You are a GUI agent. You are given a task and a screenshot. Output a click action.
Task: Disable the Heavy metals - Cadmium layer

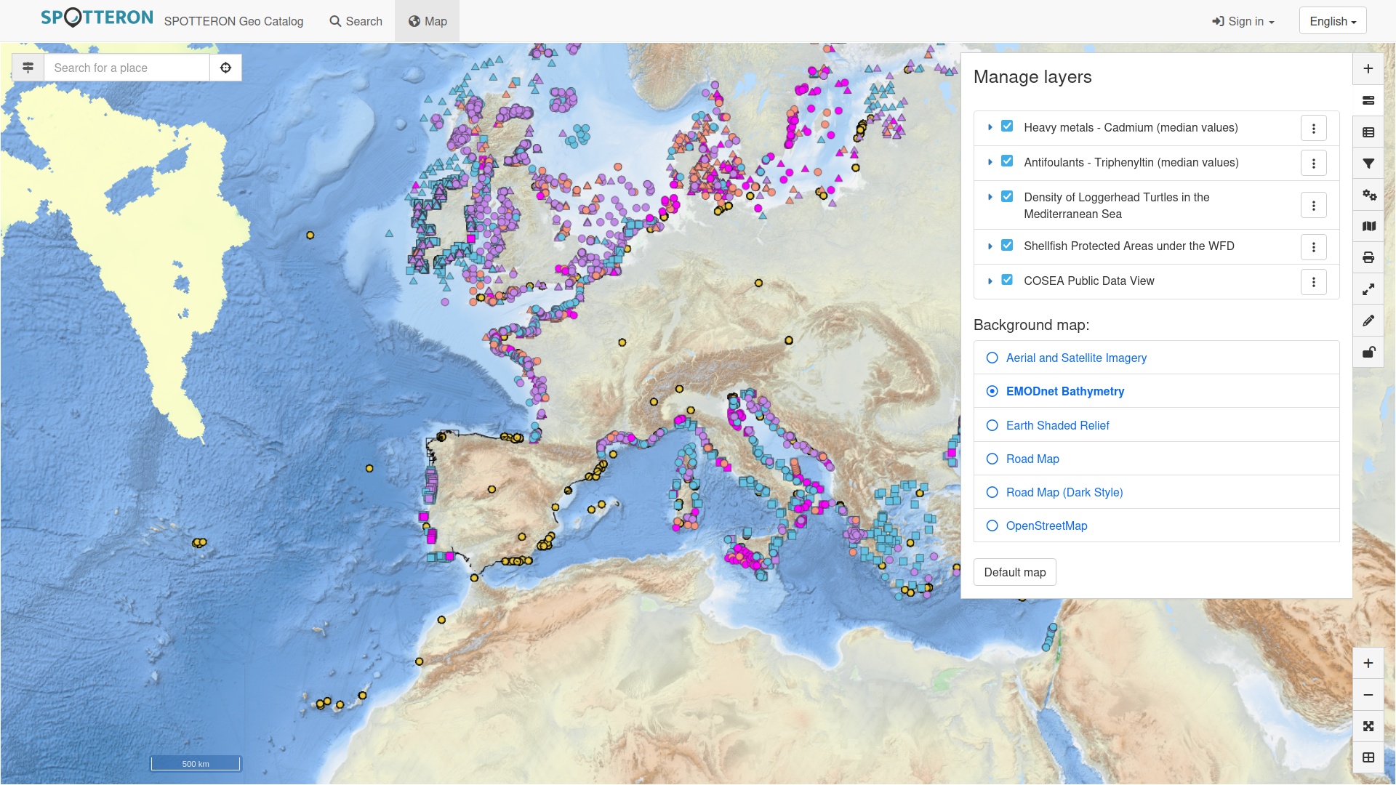coord(1007,126)
